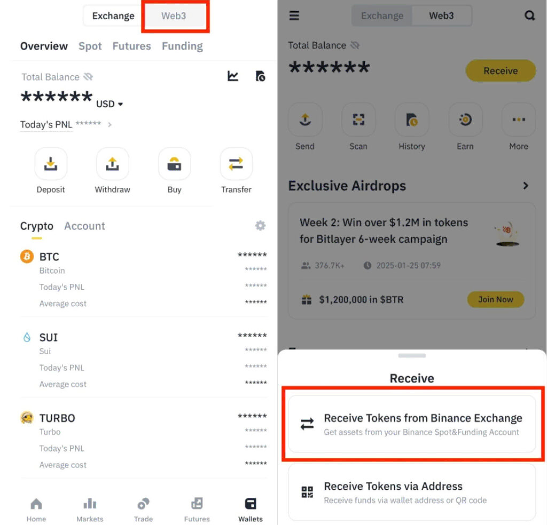The width and height of the screenshot is (547, 525).
Task: Open the balance chart icon
Action: [233, 76]
